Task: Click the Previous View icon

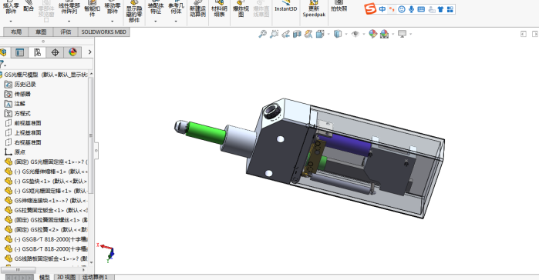Action: click(285, 34)
